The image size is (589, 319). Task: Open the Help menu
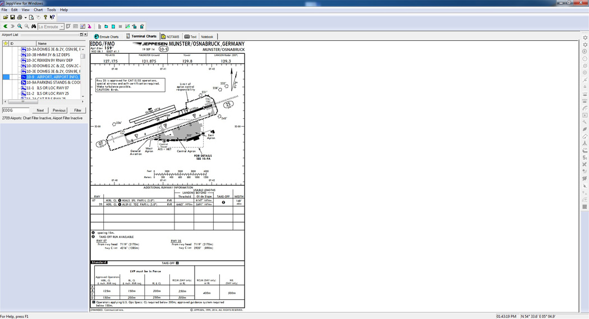(x=64, y=10)
